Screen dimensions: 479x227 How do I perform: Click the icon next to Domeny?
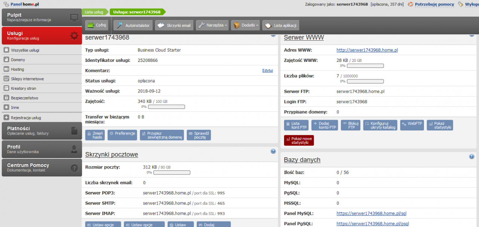pyautogui.click(x=6, y=60)
